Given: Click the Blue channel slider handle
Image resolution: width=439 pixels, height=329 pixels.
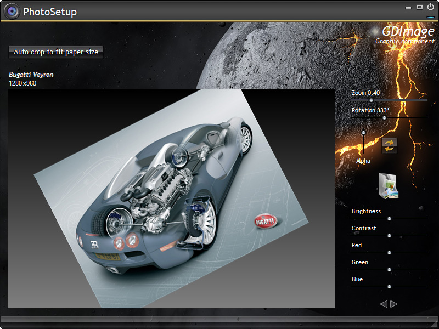Looking at the screenshot, I should click(389, 286).
